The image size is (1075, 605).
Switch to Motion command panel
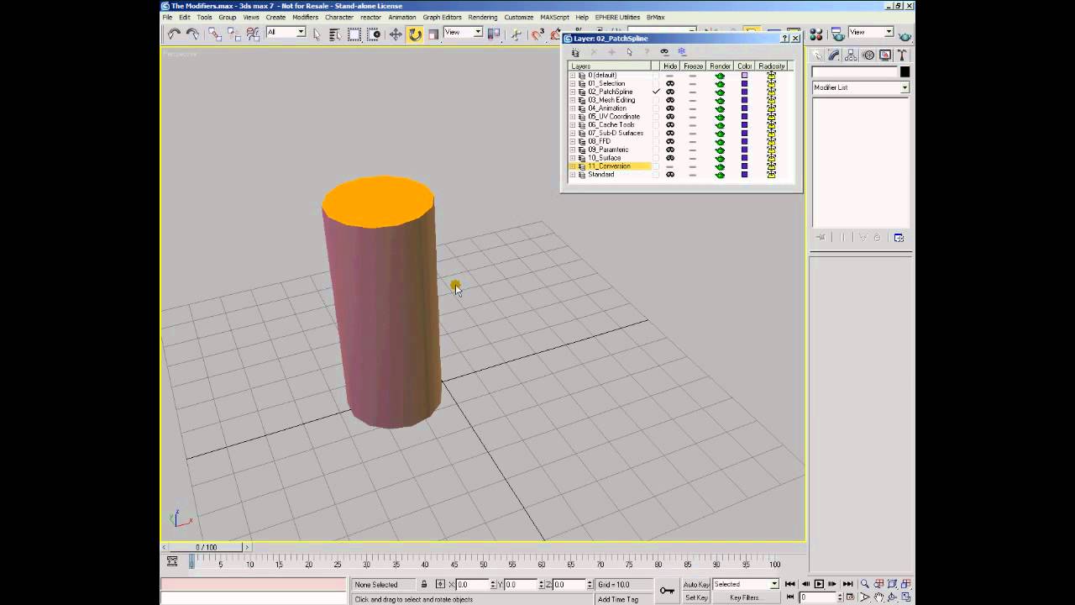point(868,55)
